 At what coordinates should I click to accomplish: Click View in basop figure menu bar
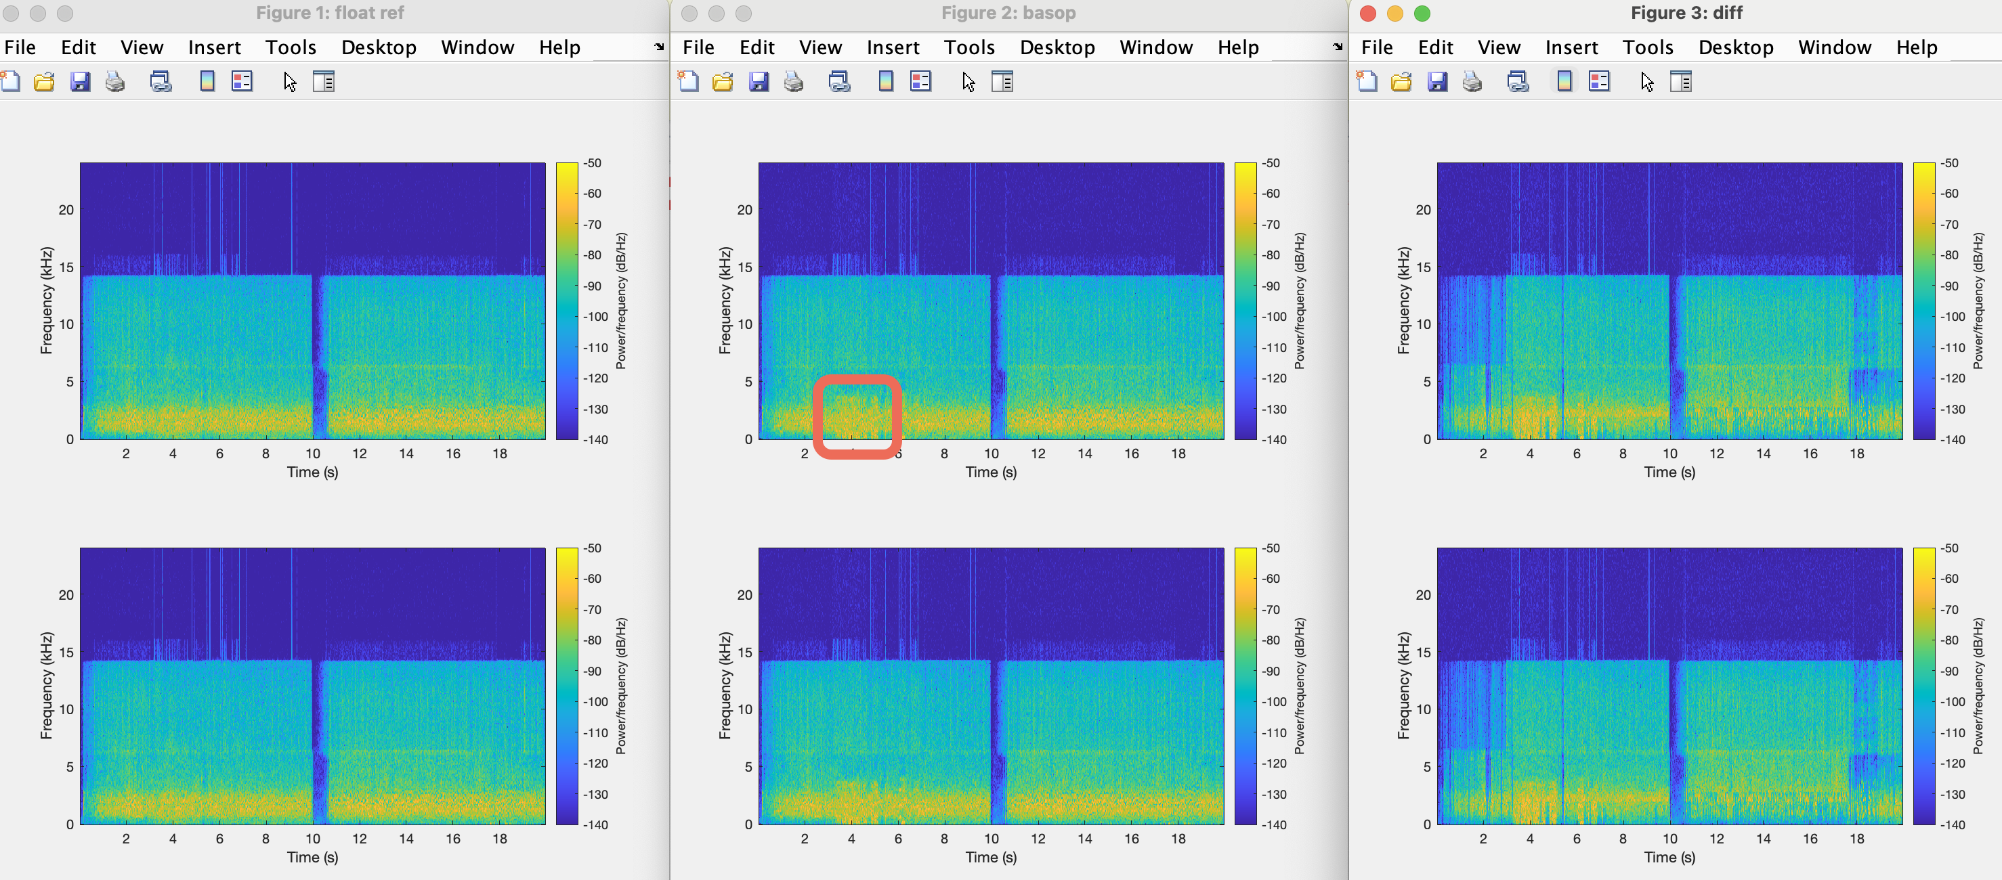pos(820,47)
